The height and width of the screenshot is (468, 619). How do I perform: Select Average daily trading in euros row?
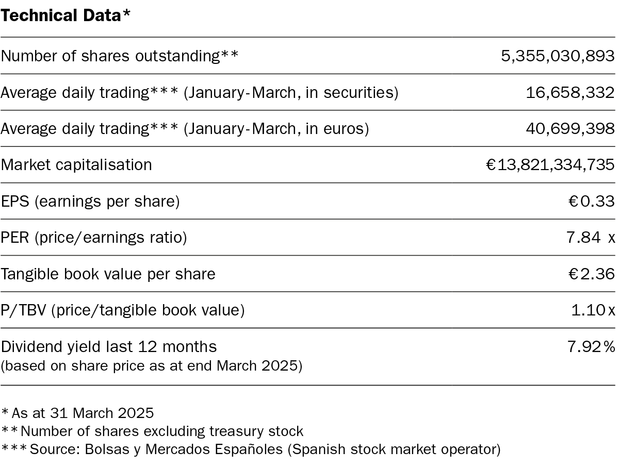tap(307, 128)
